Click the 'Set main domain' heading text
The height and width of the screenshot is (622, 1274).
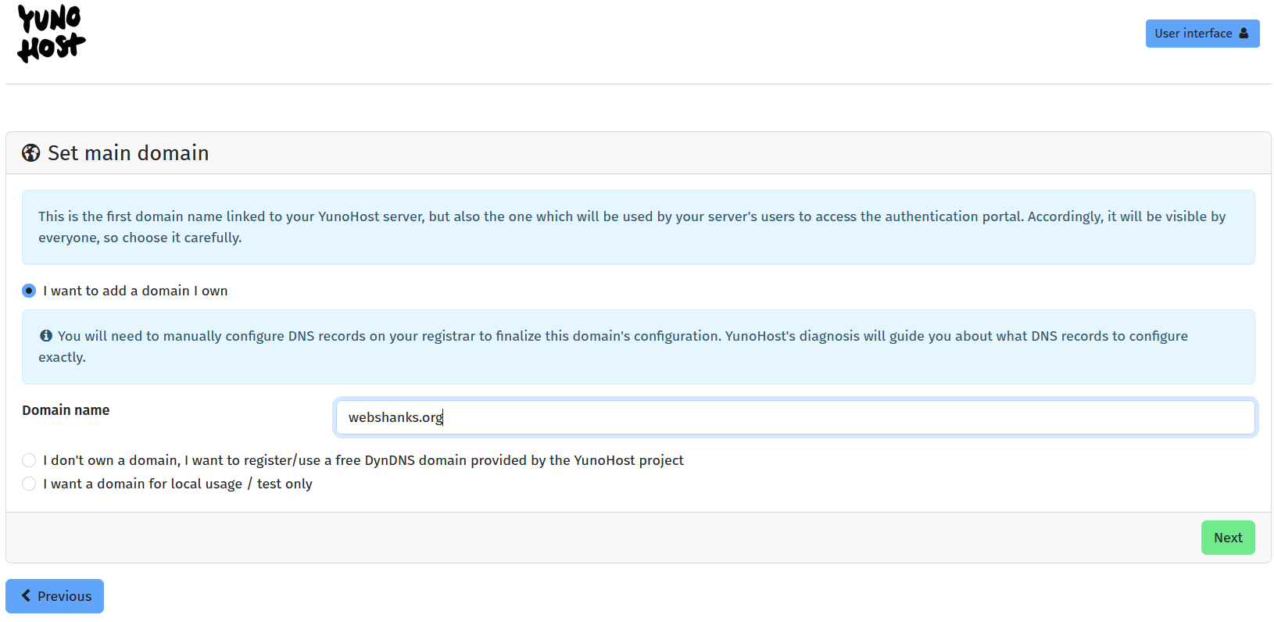[128, 153]
